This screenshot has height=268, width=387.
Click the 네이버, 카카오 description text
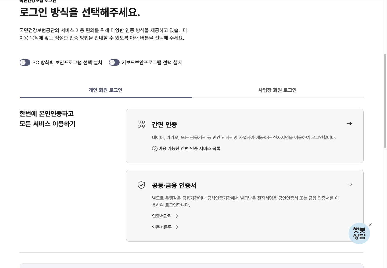click(x=244, y=137)
